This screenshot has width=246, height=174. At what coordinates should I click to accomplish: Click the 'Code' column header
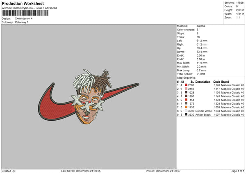216,82
